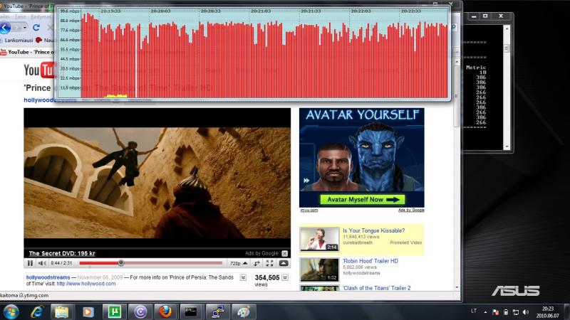Open the 'Ads by Google' link under the banner
This screenshot has height=320, width=570.
[411, 210]
